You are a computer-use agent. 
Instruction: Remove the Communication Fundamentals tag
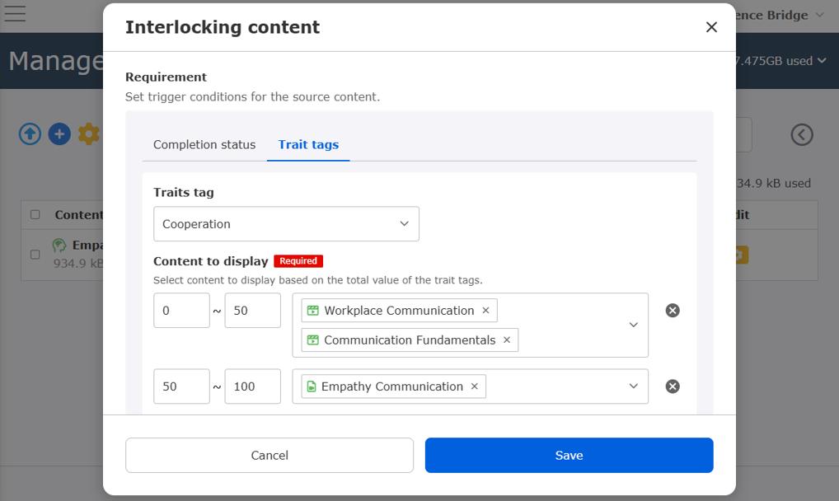[506, 340]
